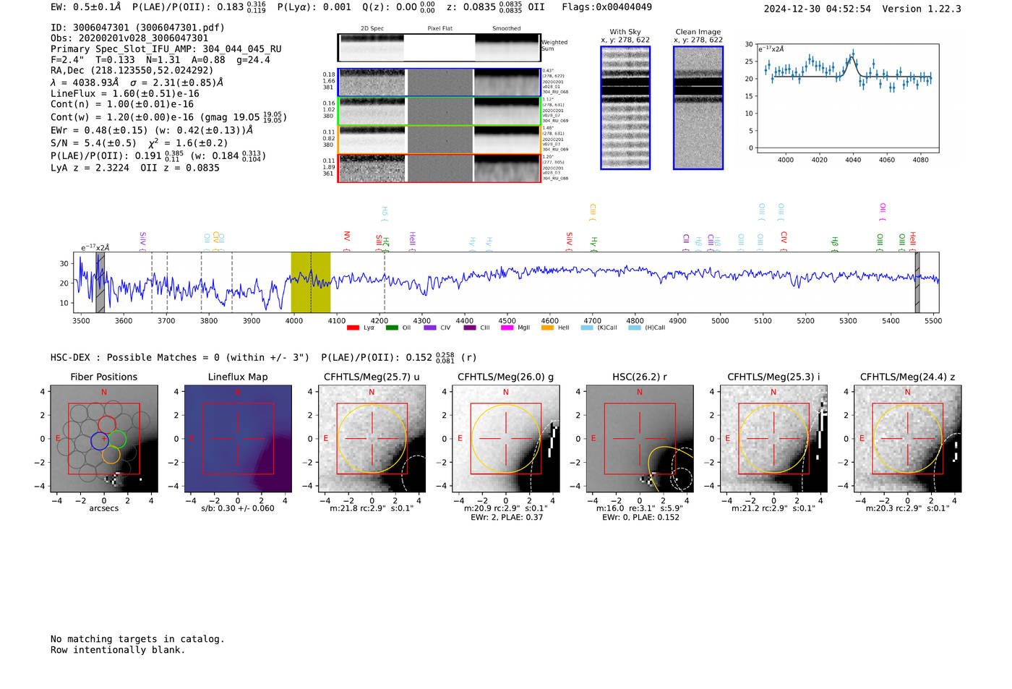Click the blue fiber circle in Fiber Positions

pos(100,441)
